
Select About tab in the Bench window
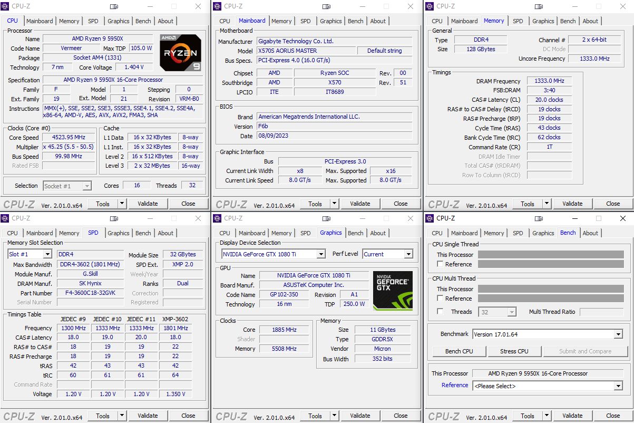coord(590,233)
